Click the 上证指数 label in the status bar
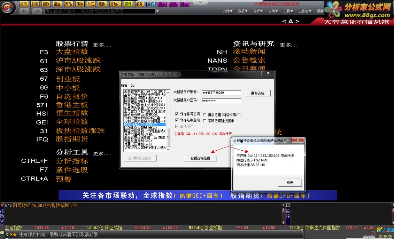This screenshot has height=239, width=394. click(14, 228)
